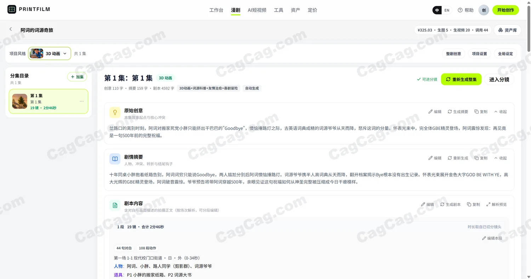Click 编辑本段 edit segment
The width and height of the screenshot is (531, 279).
(x=492, y=238)
